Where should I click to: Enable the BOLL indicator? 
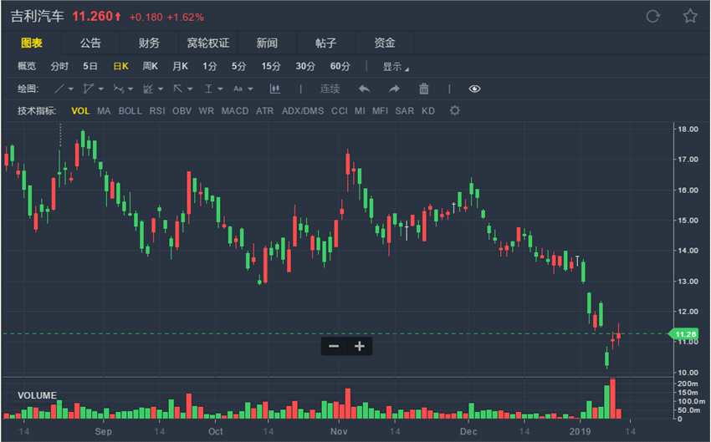tap(130, 110)
